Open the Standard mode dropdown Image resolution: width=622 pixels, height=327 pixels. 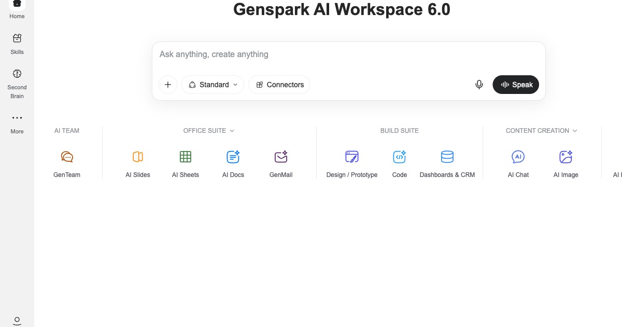pos(213,85)
